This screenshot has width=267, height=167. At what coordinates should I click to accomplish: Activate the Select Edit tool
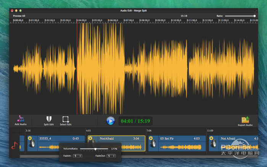point(66,119)
